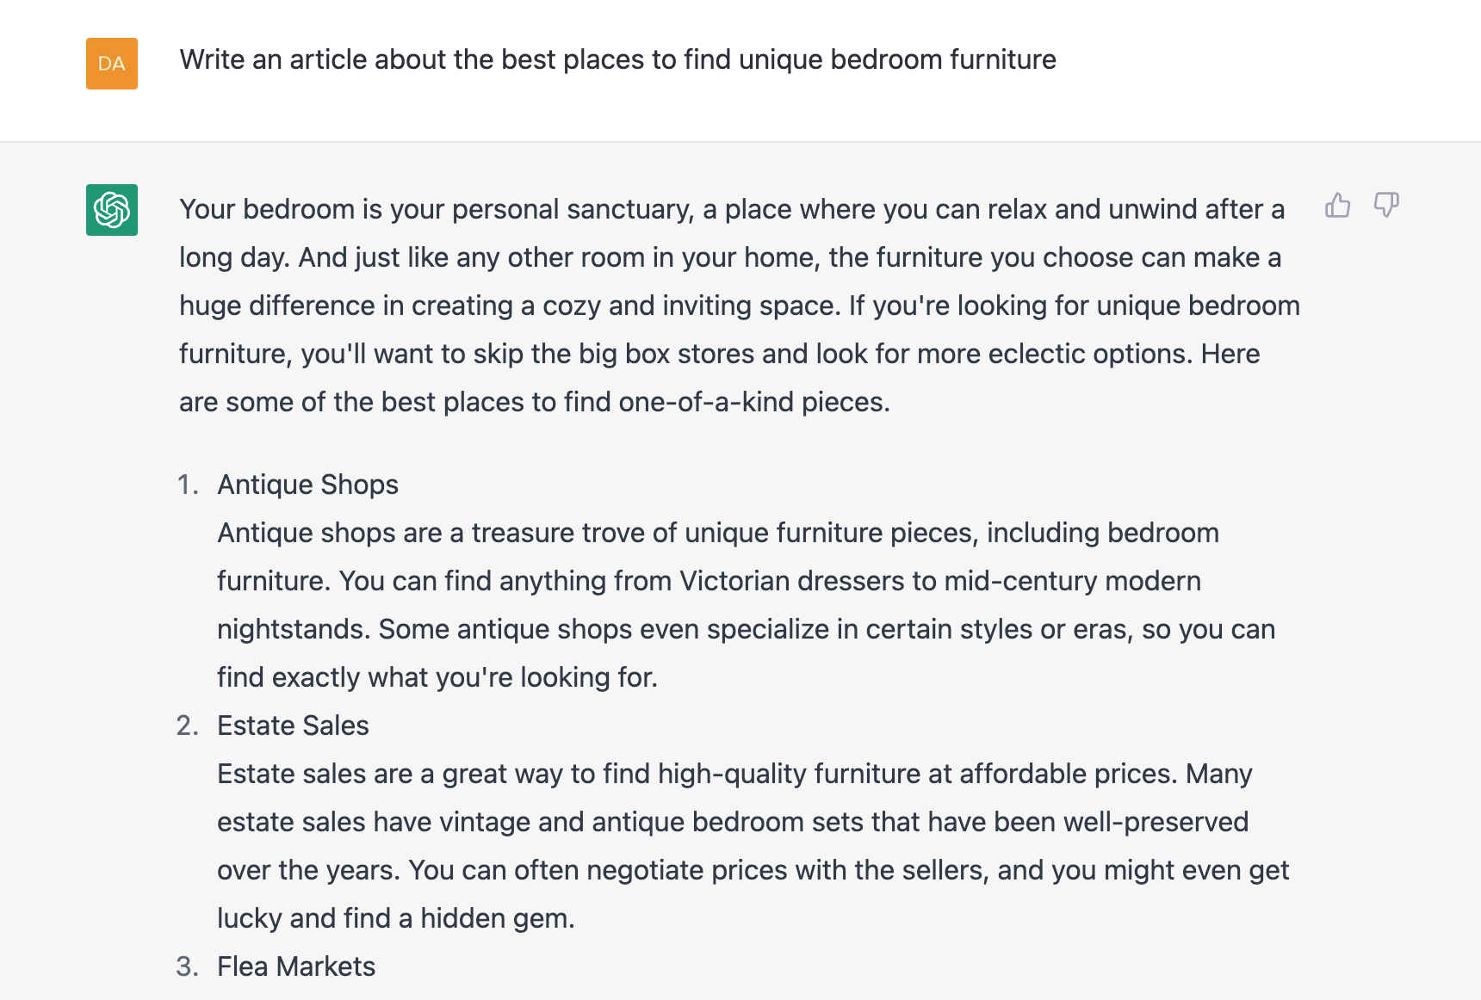Click the line starting 'Your bedroom is your personal sanctuary'
The image size is (1481, 1000).
[x=732, y=209]
